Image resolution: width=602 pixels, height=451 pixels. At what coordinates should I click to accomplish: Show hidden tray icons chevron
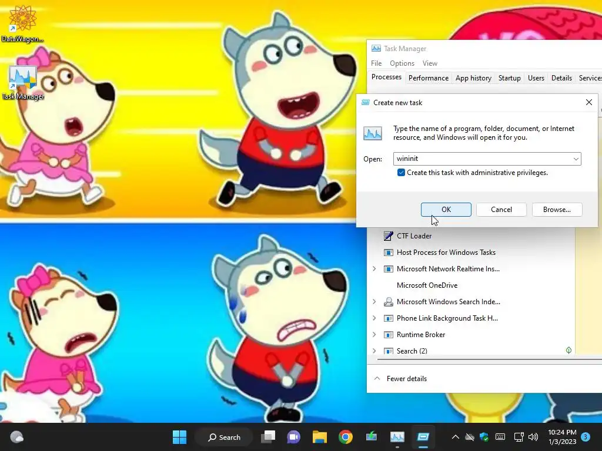click(x=456, y=437)
